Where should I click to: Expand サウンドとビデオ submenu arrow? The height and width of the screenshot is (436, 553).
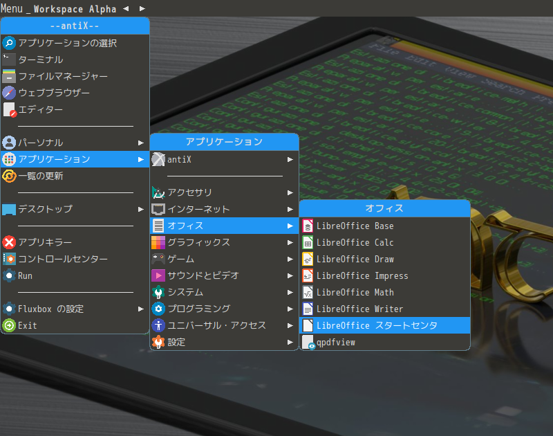coord(290,275)
